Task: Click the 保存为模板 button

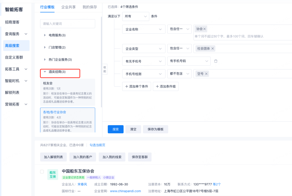Action: click(155, 129)
